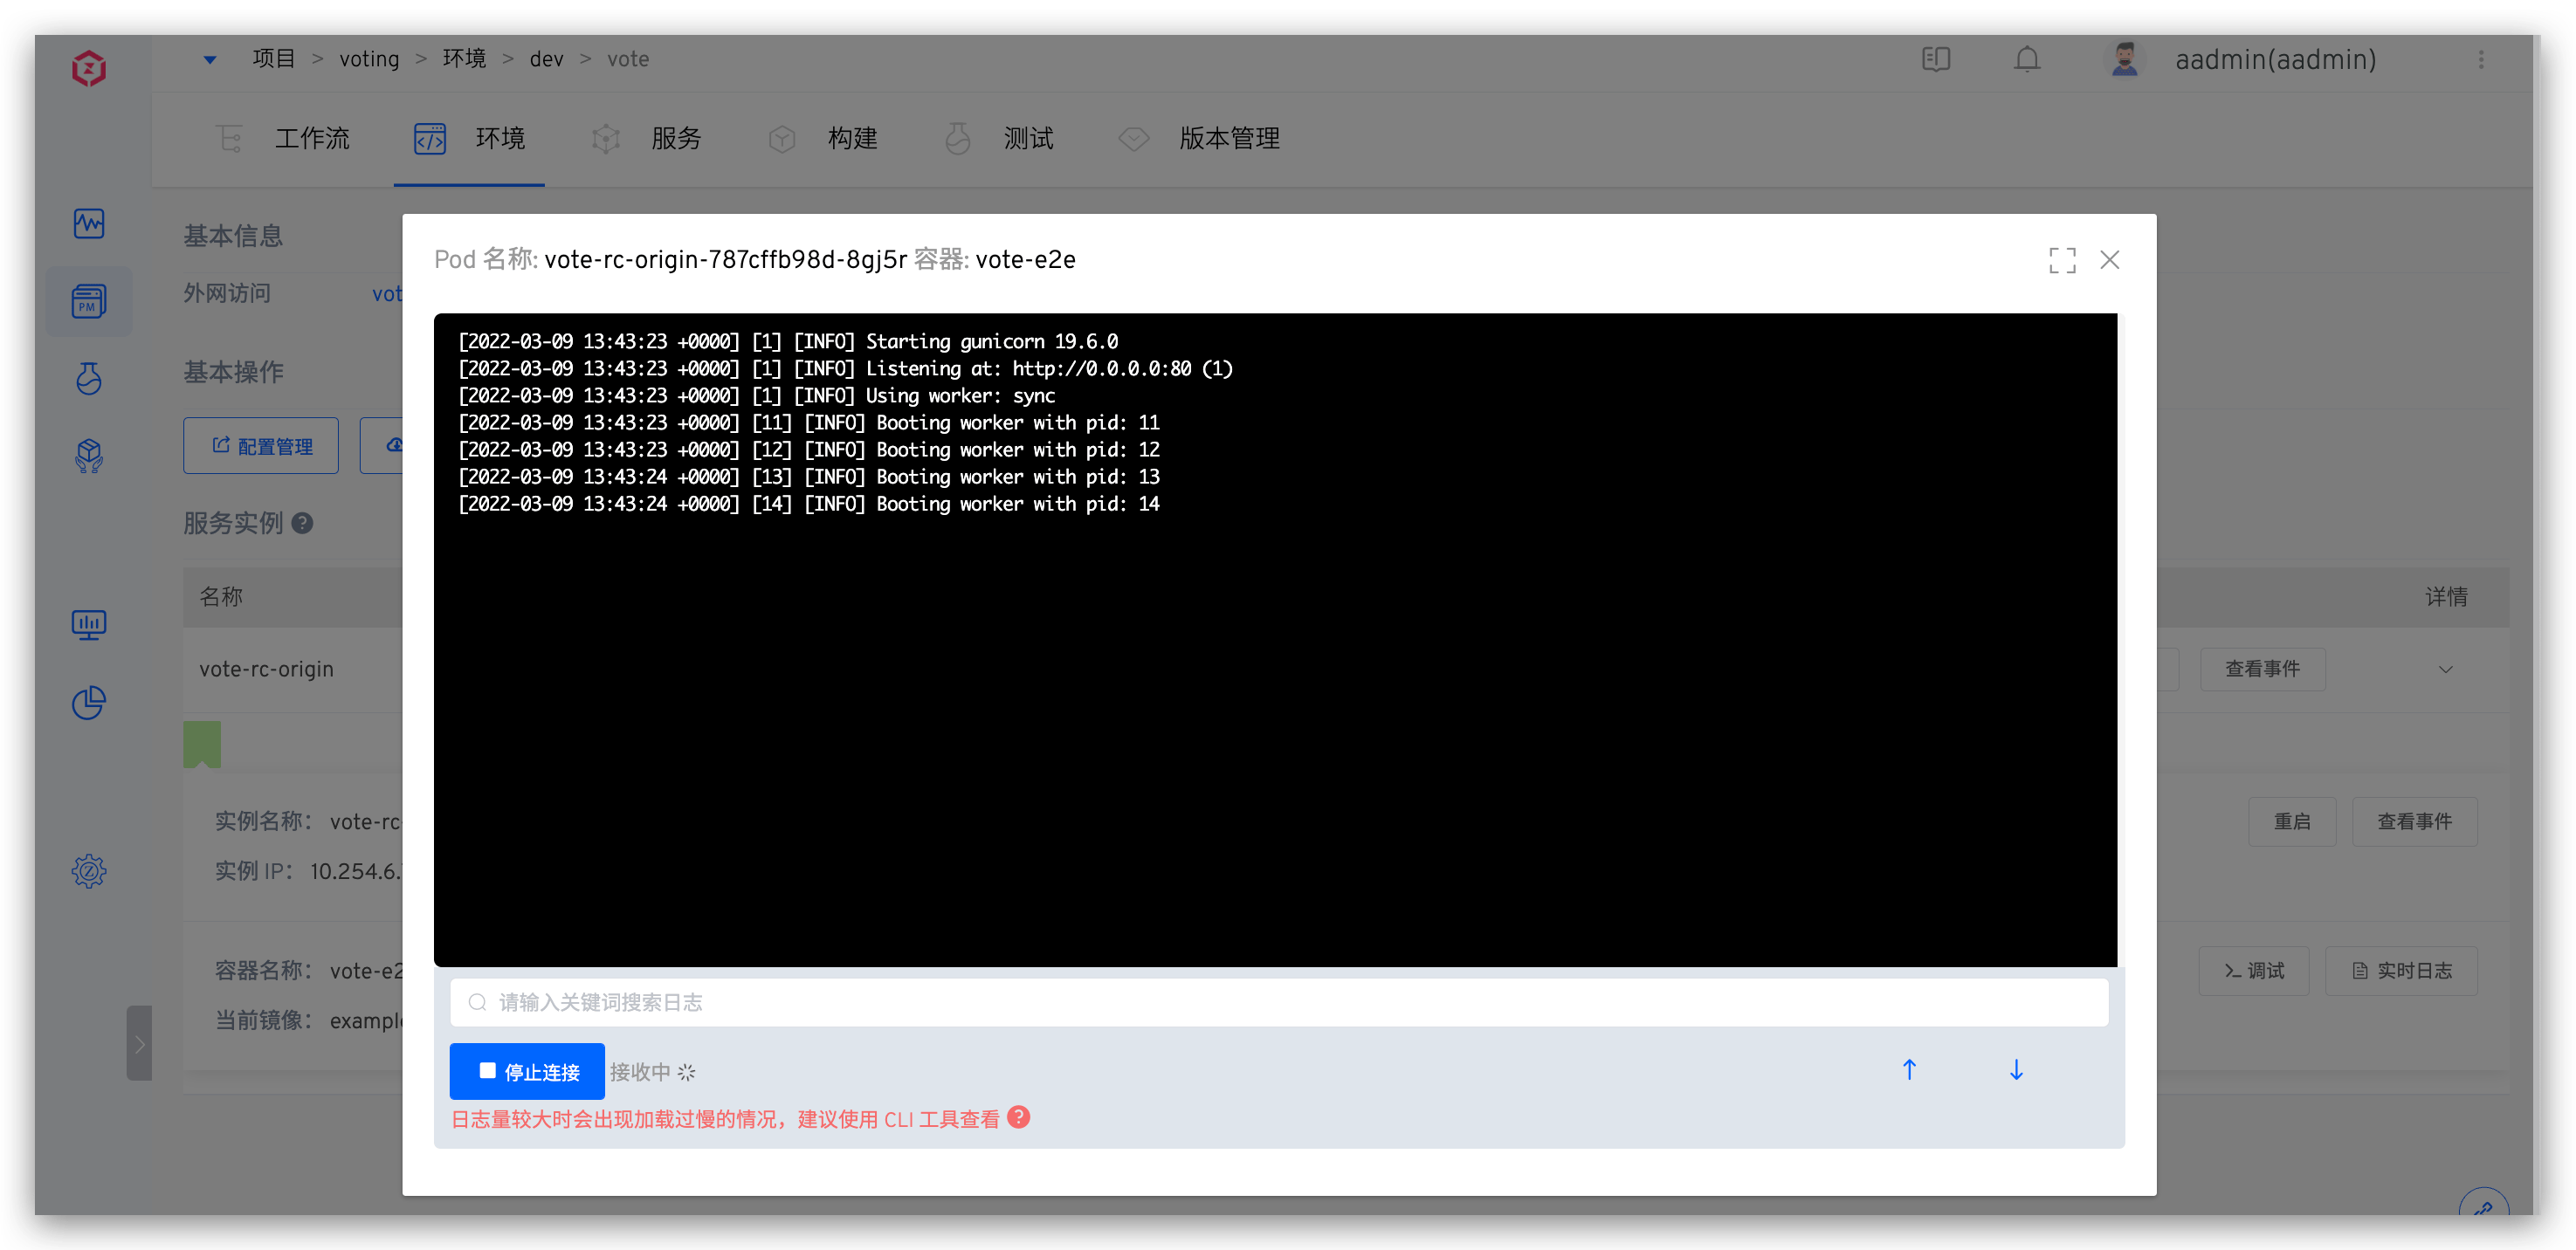Select the PM environments sidebar icon

89,301
